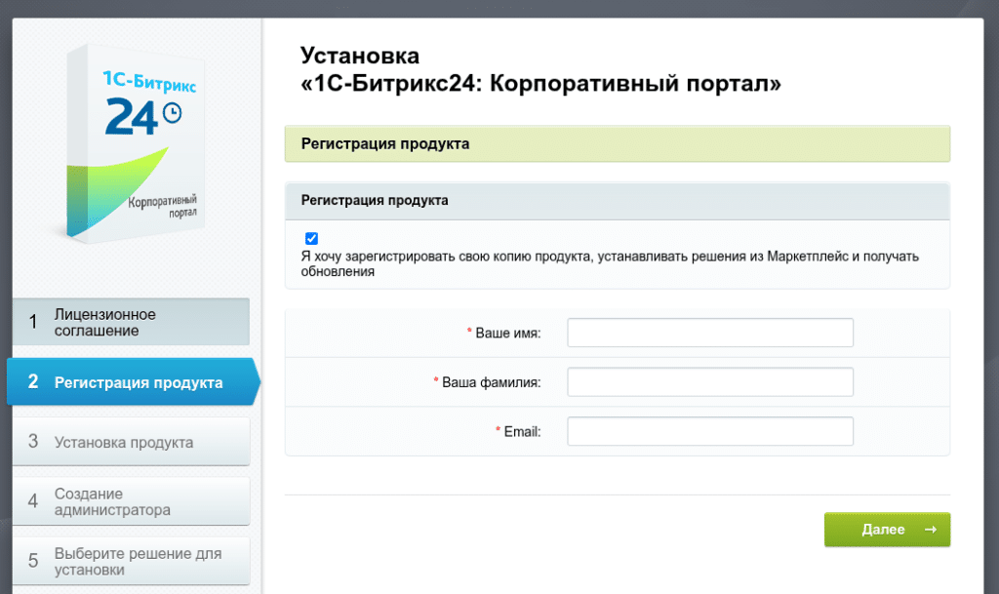Click the Email input box
Screen dimensions: 999x594
click(x=709, y=430)
